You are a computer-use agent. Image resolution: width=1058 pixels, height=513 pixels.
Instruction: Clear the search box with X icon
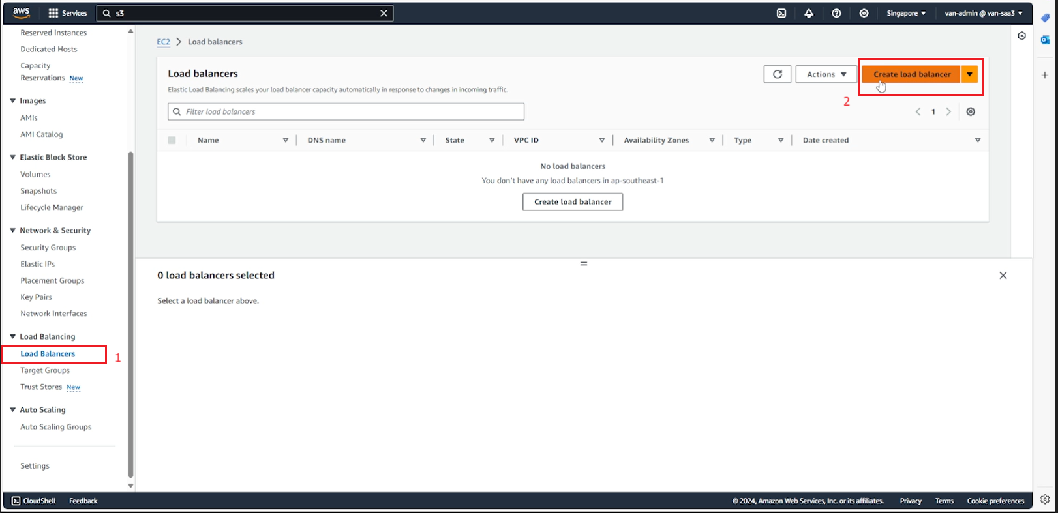[x=384, y=13]
